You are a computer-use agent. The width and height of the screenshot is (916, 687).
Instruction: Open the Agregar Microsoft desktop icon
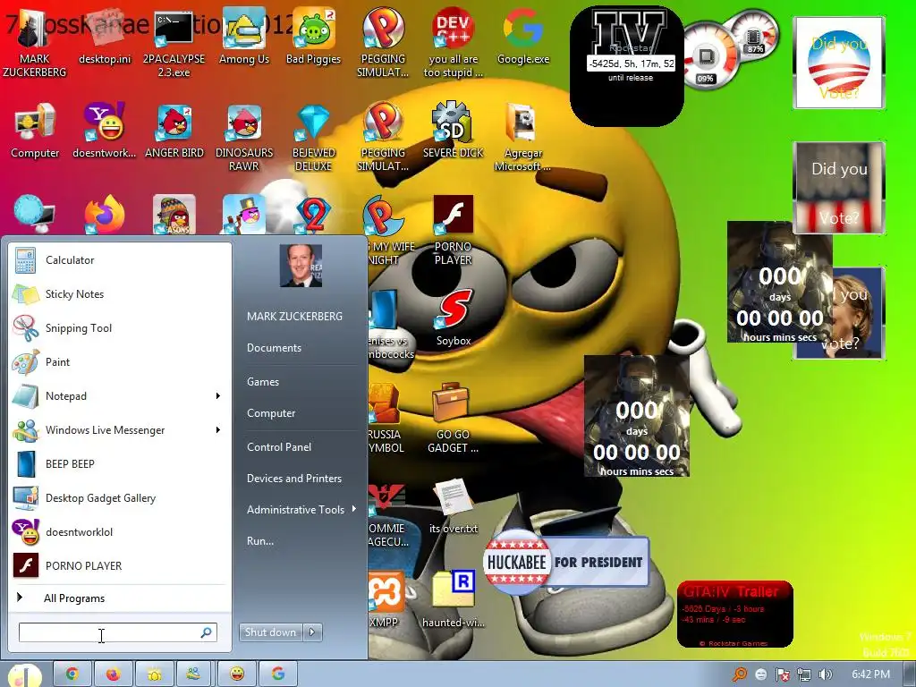pyautogui.click(x=522, y=137)
